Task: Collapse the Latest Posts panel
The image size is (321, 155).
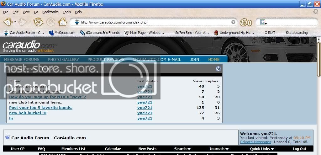Action: click(218, 69)
